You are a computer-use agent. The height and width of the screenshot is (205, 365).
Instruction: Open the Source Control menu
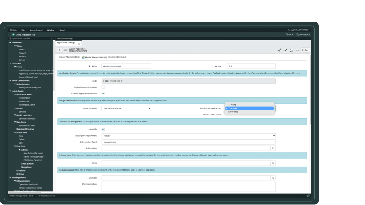point(36,30)
